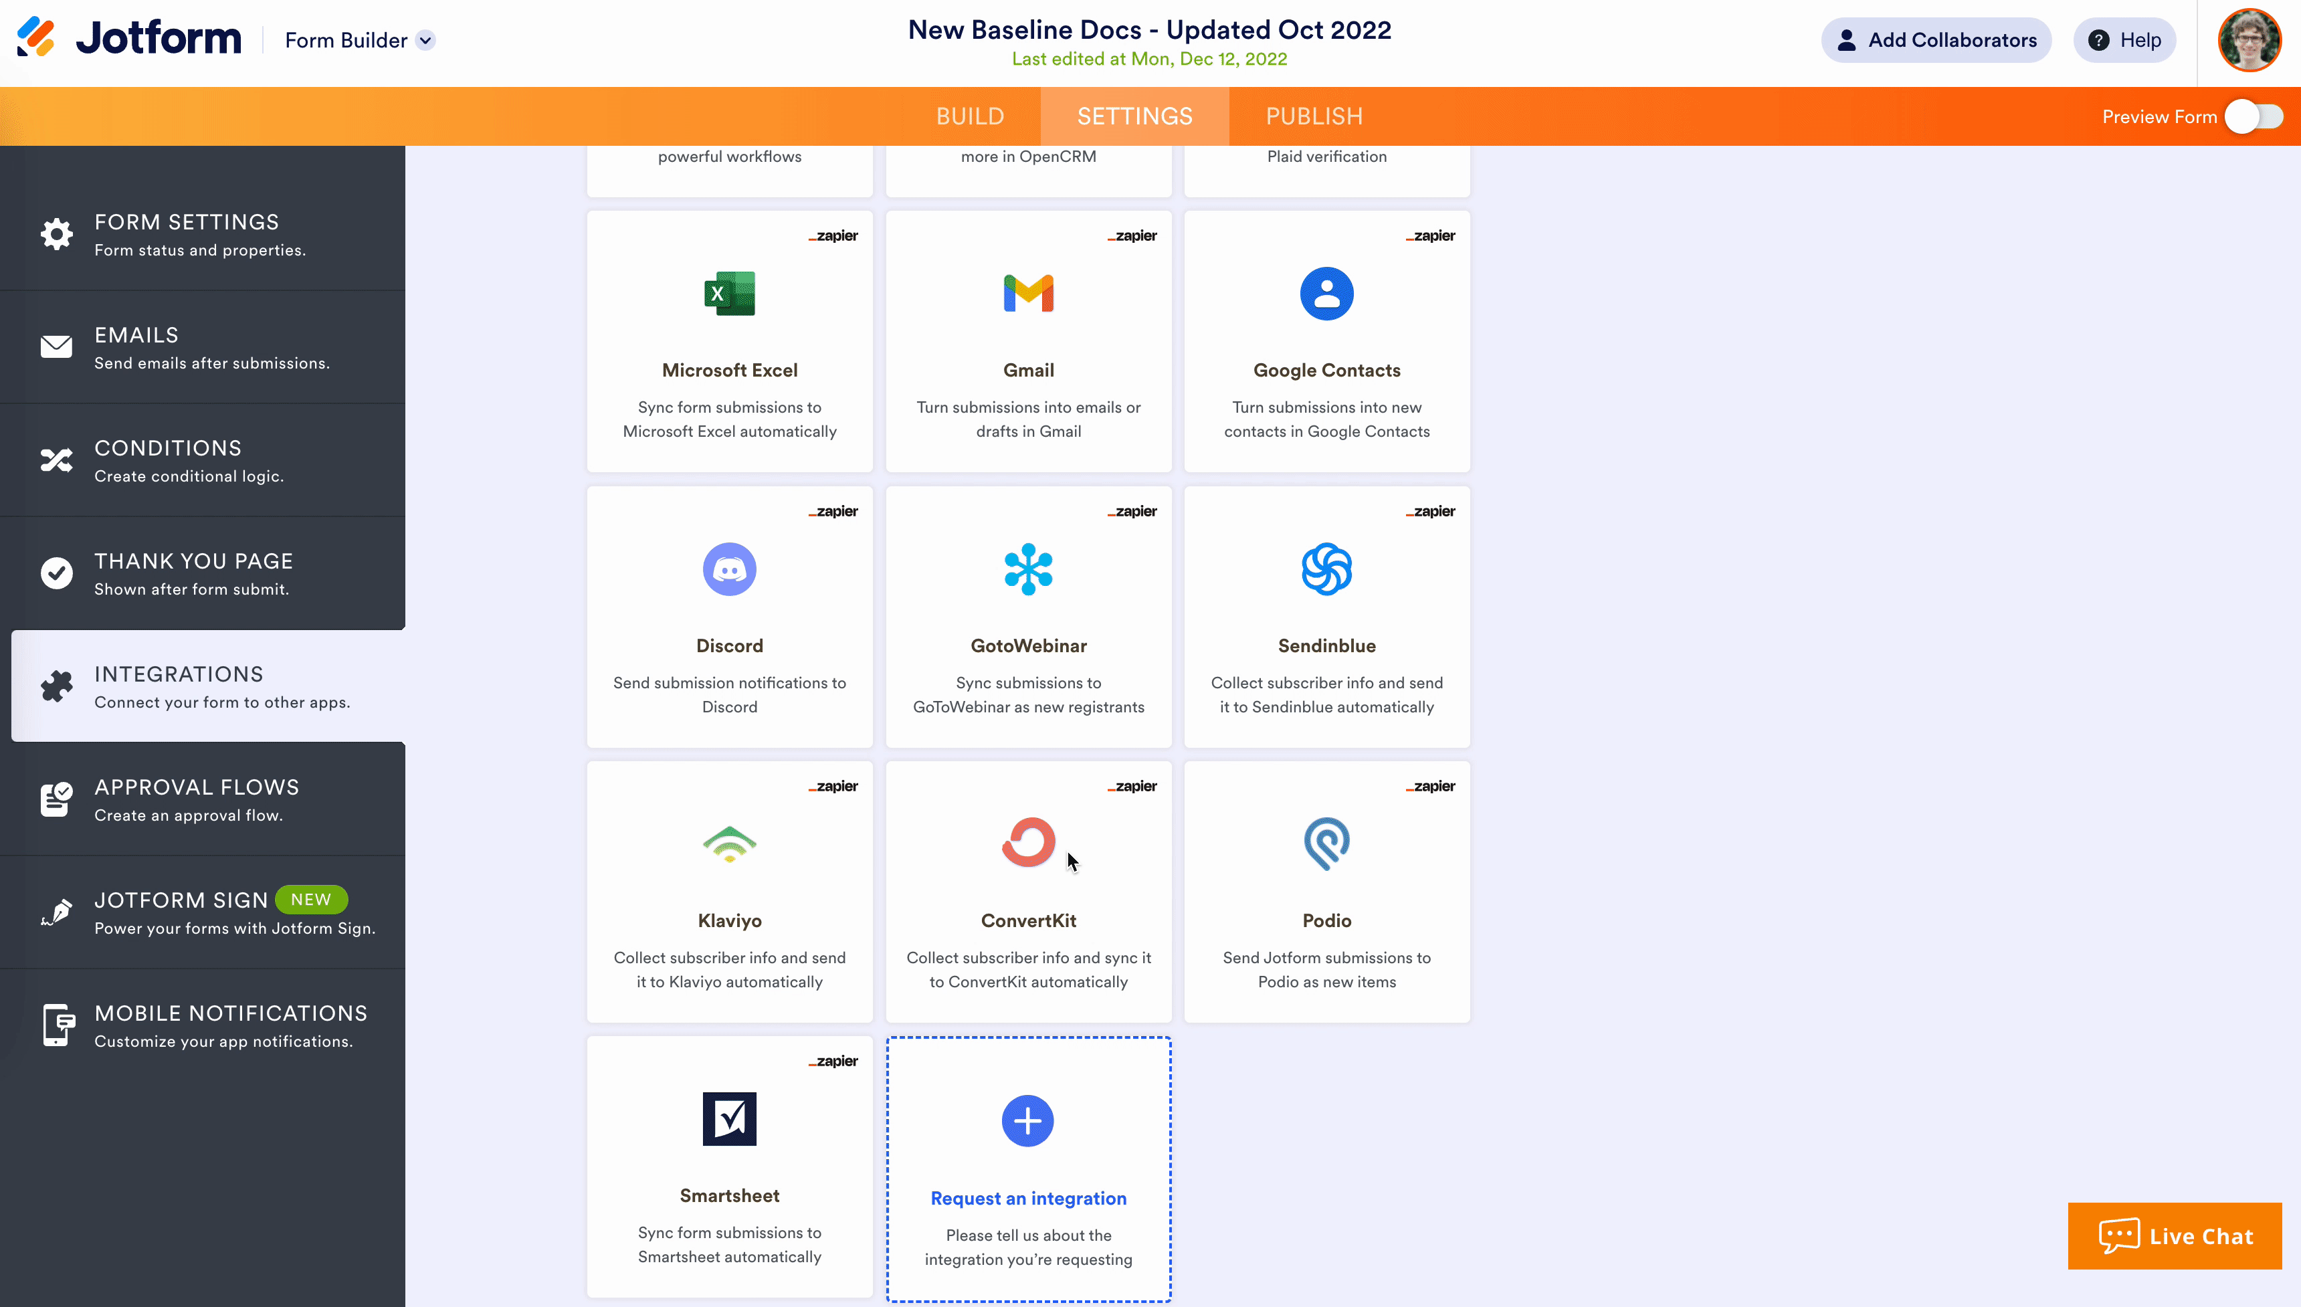Open EMAILS section in the sidebar
Image resolution: width=2301 pixels, height=1307 pixels.
(203, 347)
